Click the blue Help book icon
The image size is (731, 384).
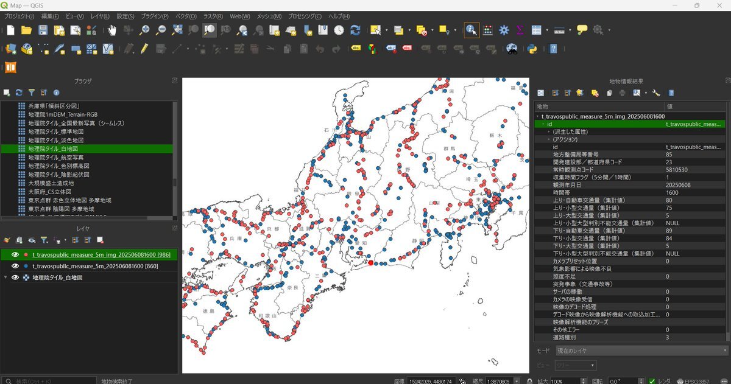pyautogui.click(x=553, y=49)
